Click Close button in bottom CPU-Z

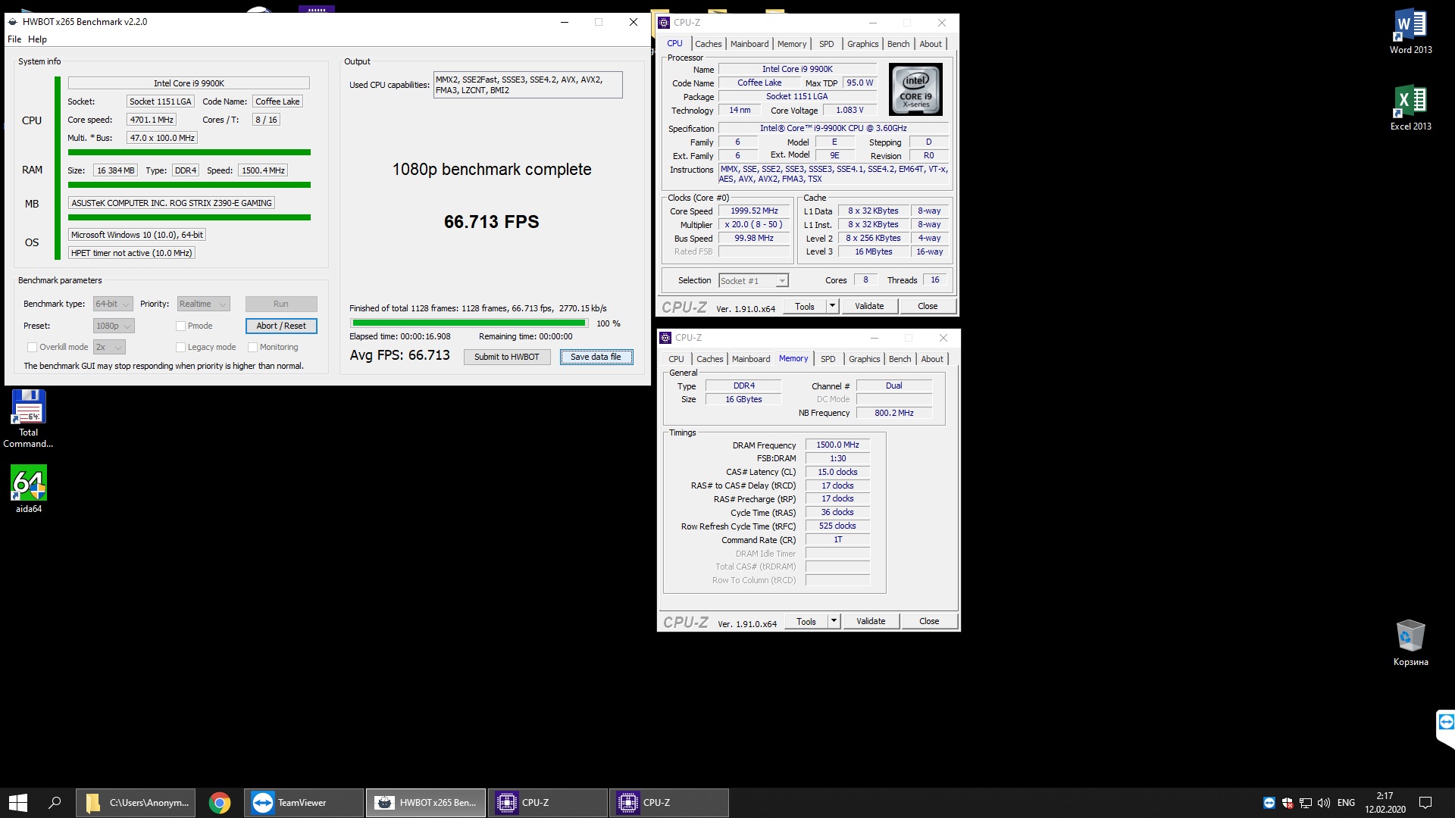pos(929,622)
